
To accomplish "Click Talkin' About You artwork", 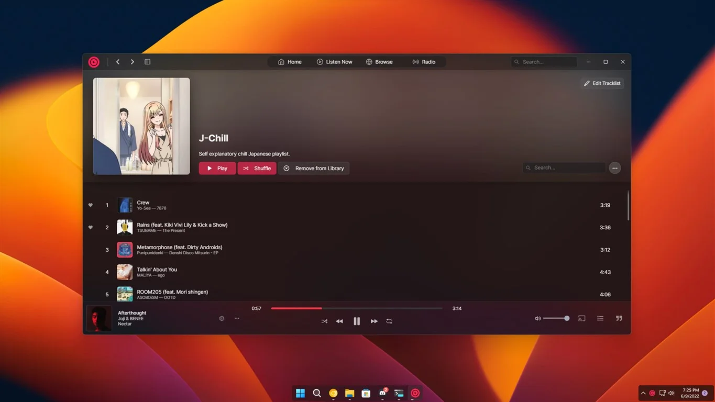I will coord(125,272).
